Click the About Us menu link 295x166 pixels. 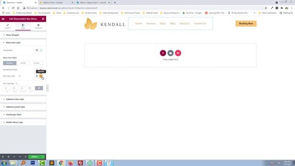184,24
